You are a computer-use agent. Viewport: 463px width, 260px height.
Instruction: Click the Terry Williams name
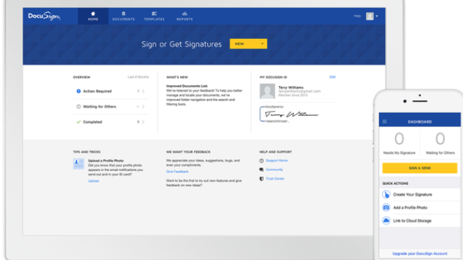[291, 87]
